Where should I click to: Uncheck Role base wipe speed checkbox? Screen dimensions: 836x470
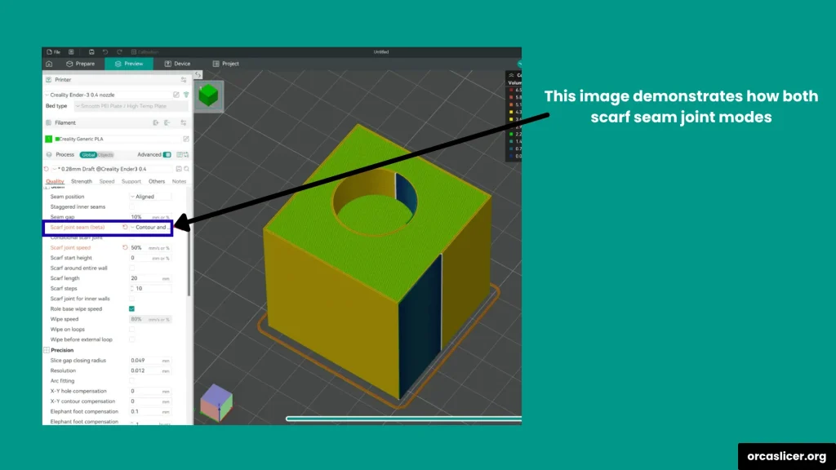pos(132,309)
